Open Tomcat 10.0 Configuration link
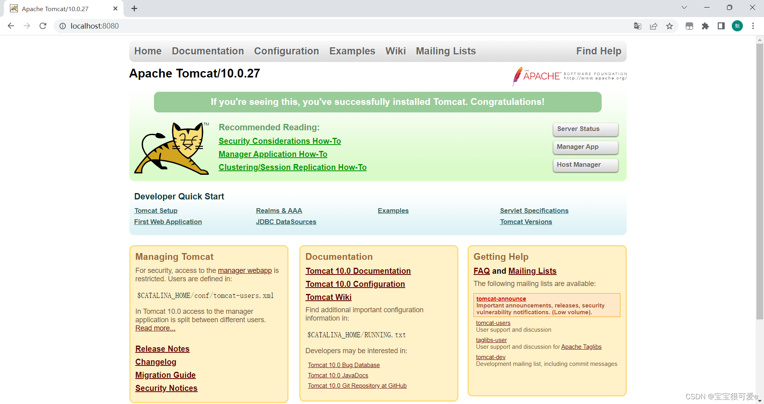This screenshot has width=764, height=404. click(355, 284)
